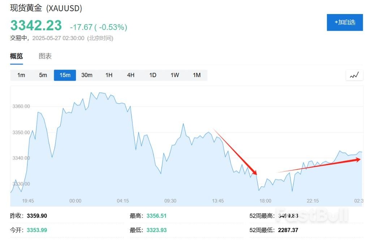The image size is (370, 240).
Task: Click the chart low point near 18:00
Action: click(x=259, y=190)
